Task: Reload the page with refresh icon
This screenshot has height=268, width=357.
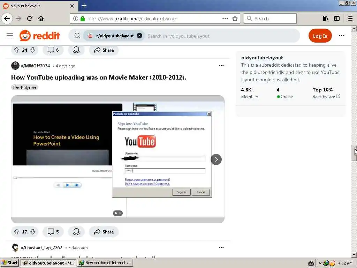Action: tap(30, 18)
